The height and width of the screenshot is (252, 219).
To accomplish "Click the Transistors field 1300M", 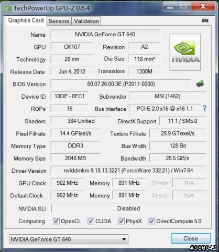I will pyautogui.click(x=144, y=71).
